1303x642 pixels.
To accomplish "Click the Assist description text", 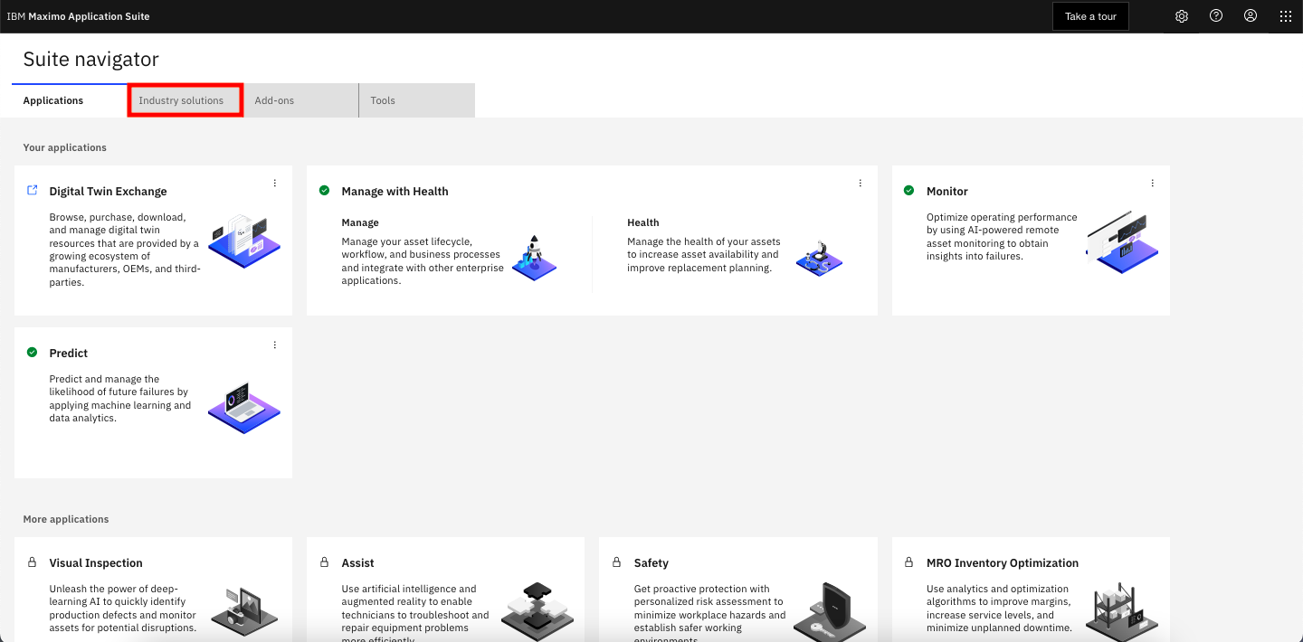I will click(x=415, y=615).
